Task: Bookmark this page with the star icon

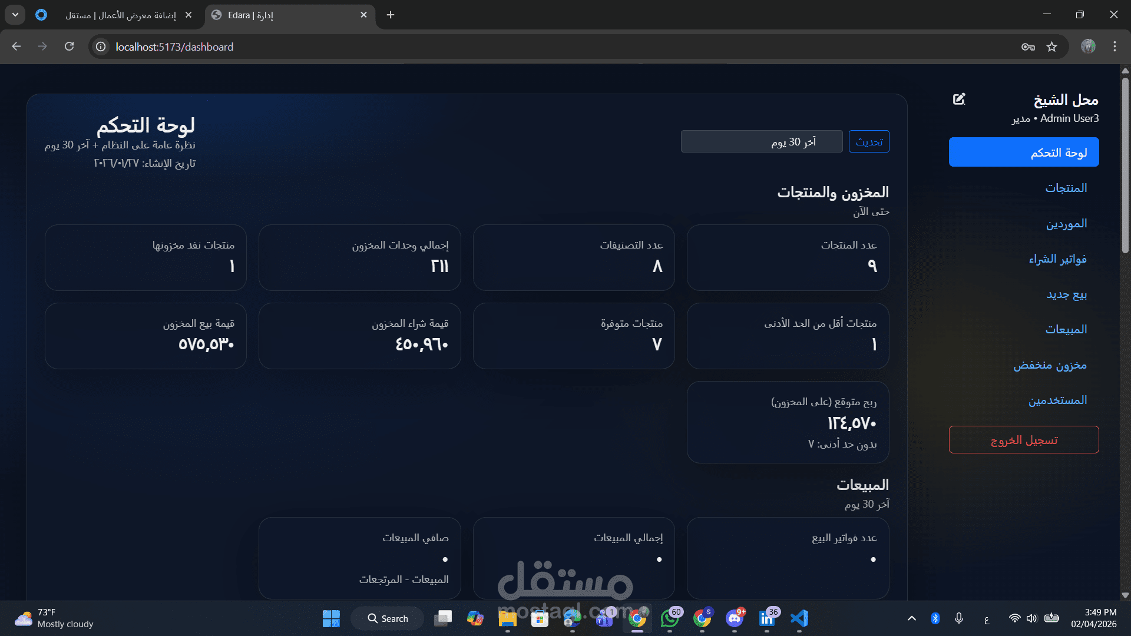Action: click(1051, 47)
